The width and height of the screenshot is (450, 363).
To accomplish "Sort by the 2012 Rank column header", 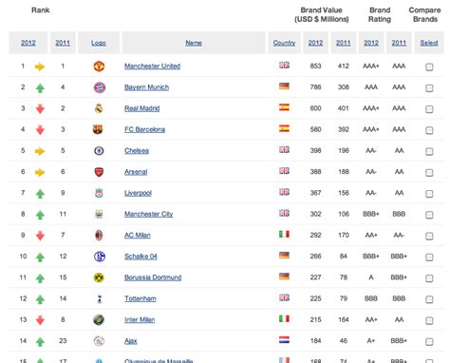I will pyautogui.click(x=28, y=43).
